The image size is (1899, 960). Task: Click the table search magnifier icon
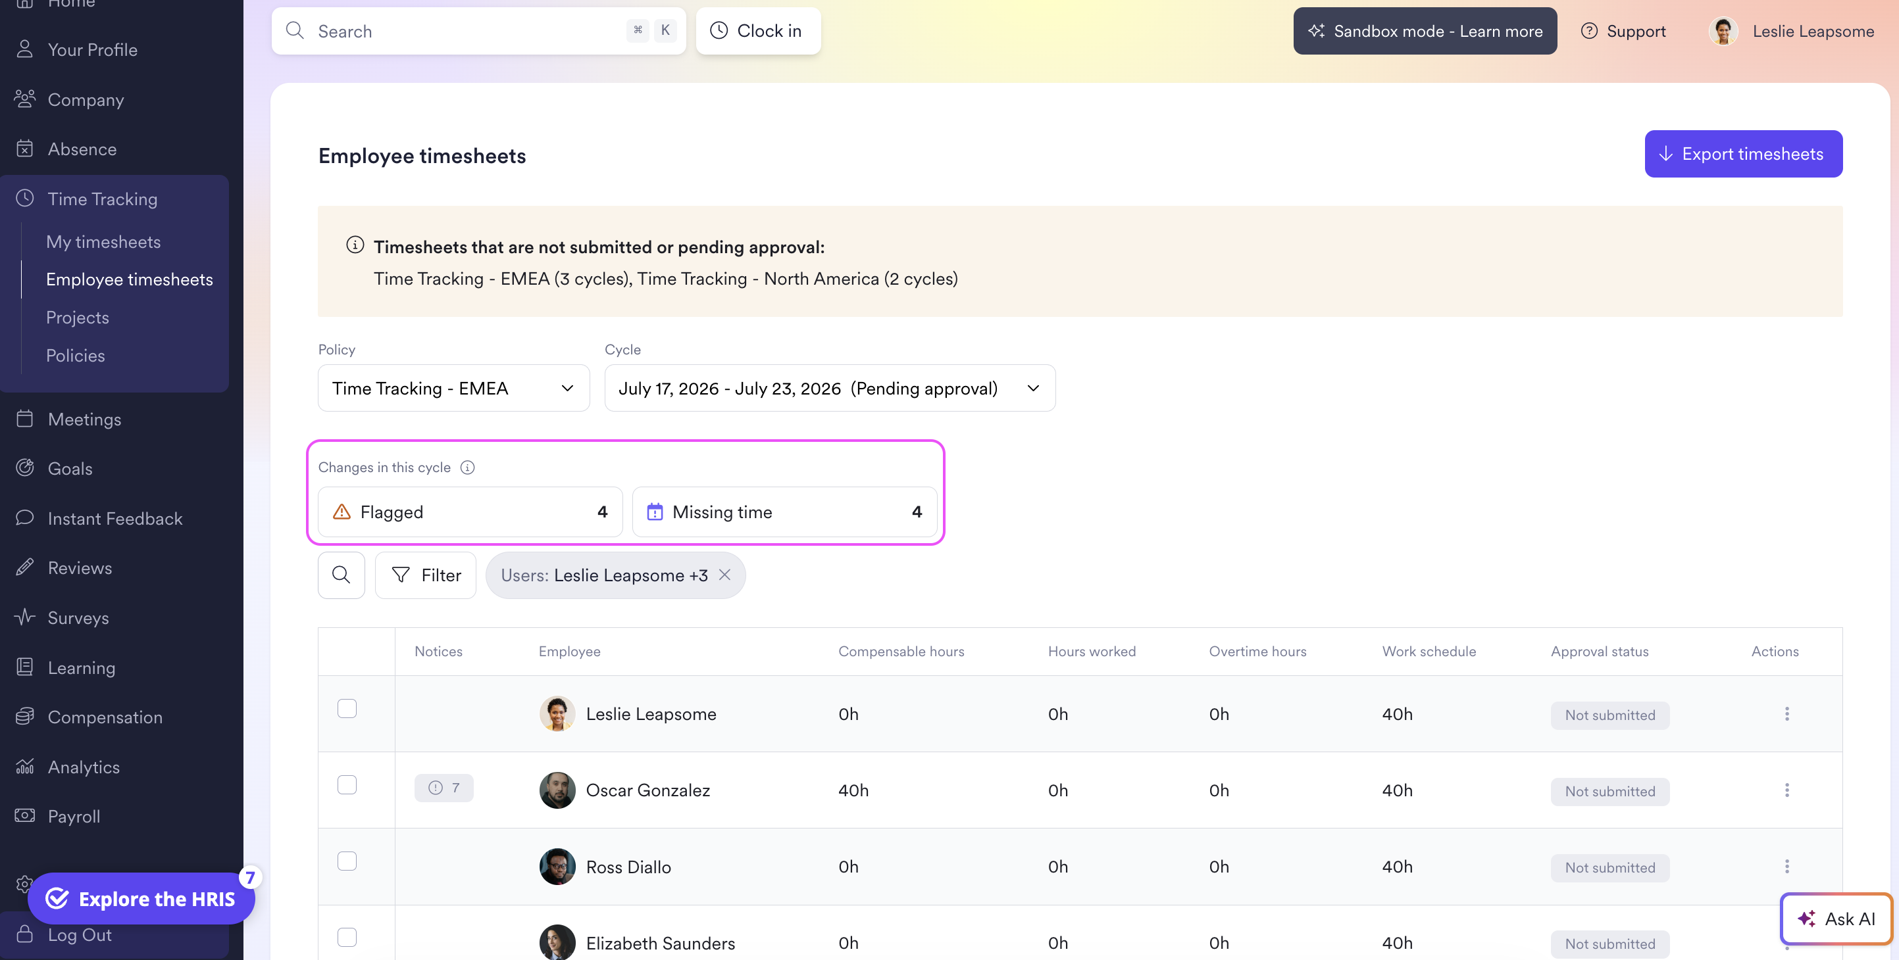pyautogui.click(x=341, y=575)
